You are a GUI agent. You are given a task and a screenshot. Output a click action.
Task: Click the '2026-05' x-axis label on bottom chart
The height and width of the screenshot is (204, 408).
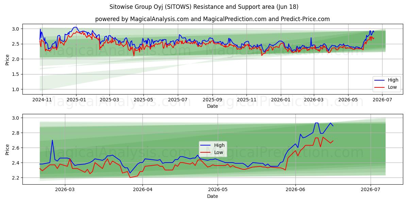tap(218, 190)
